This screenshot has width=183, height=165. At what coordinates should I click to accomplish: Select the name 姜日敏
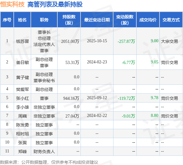click(22, 62)
